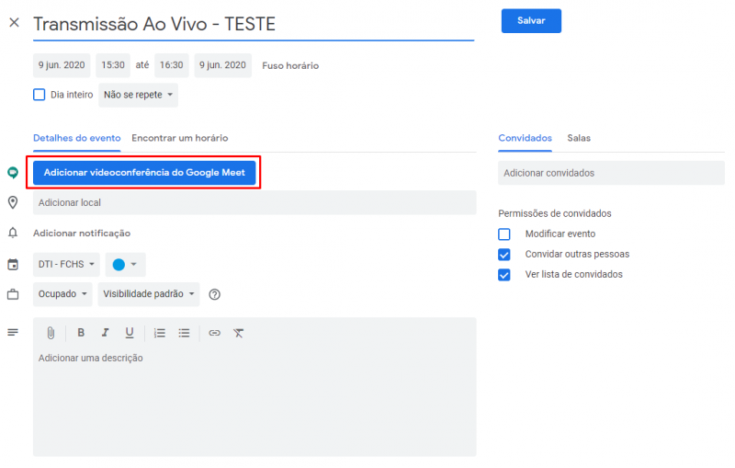The height and width of the screenshot is (468, 735).
Task: Insert a numbered list in description
Action: pyautogui.click(x=160, y=333)
